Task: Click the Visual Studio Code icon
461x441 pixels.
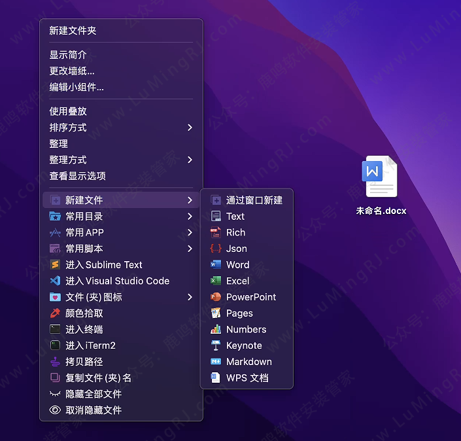Action: [x=55, y=281]
